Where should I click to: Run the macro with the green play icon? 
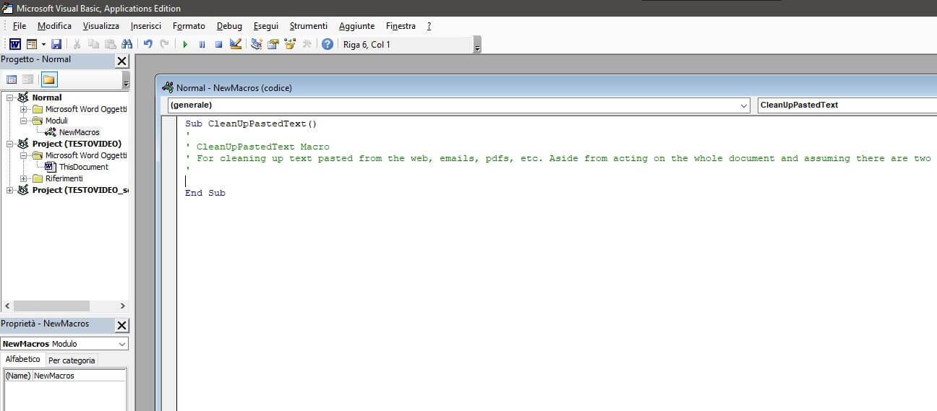(185, 44)
